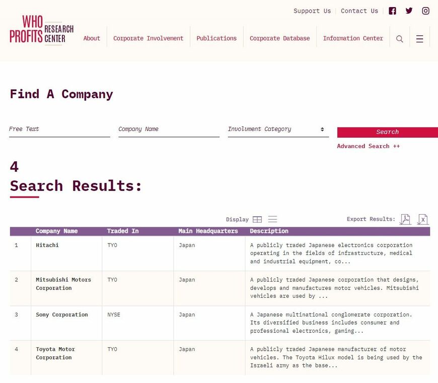
Task: Open the Sony Corporation company entry
Action: (61, 314)
